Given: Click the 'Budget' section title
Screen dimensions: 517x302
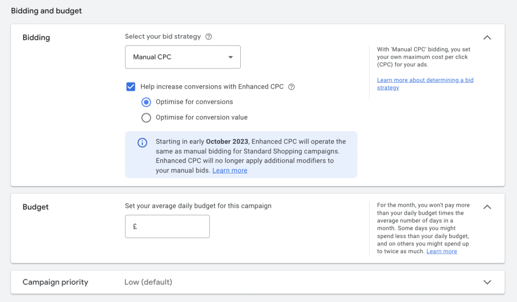Looking at the screenshot, I should [36, 207].
